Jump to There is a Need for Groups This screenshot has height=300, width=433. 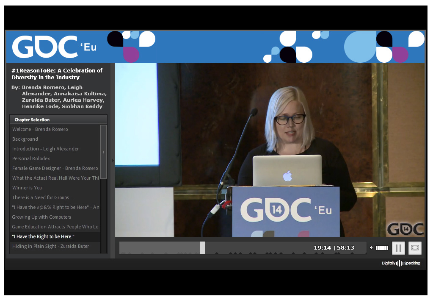pyautogui.click(x=42, y=197)
